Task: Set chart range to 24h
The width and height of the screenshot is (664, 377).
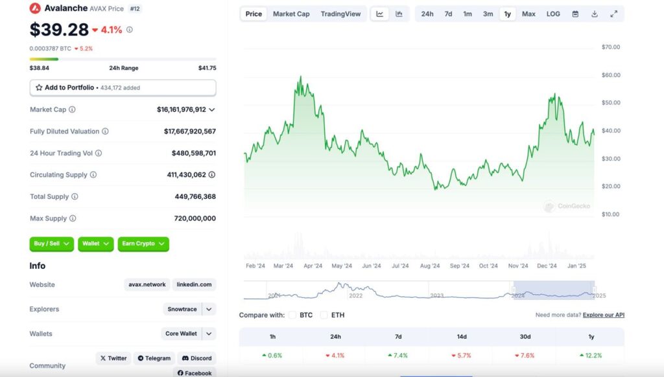Action: pos(427,14)
